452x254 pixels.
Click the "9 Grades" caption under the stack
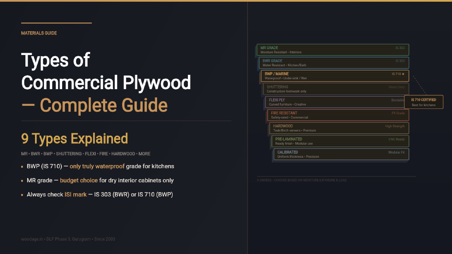pos(301,180)
